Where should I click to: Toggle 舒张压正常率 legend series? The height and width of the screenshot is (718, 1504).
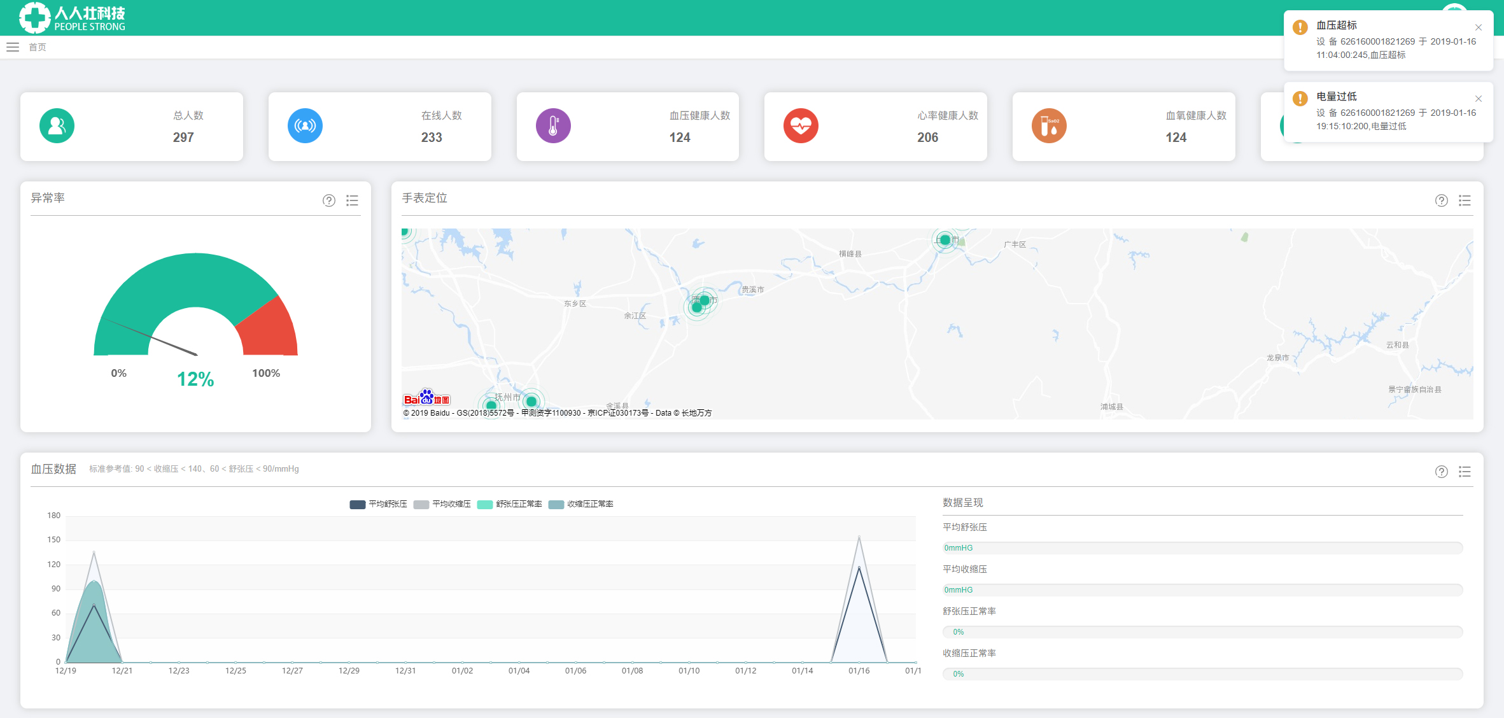tap(509, 504)
